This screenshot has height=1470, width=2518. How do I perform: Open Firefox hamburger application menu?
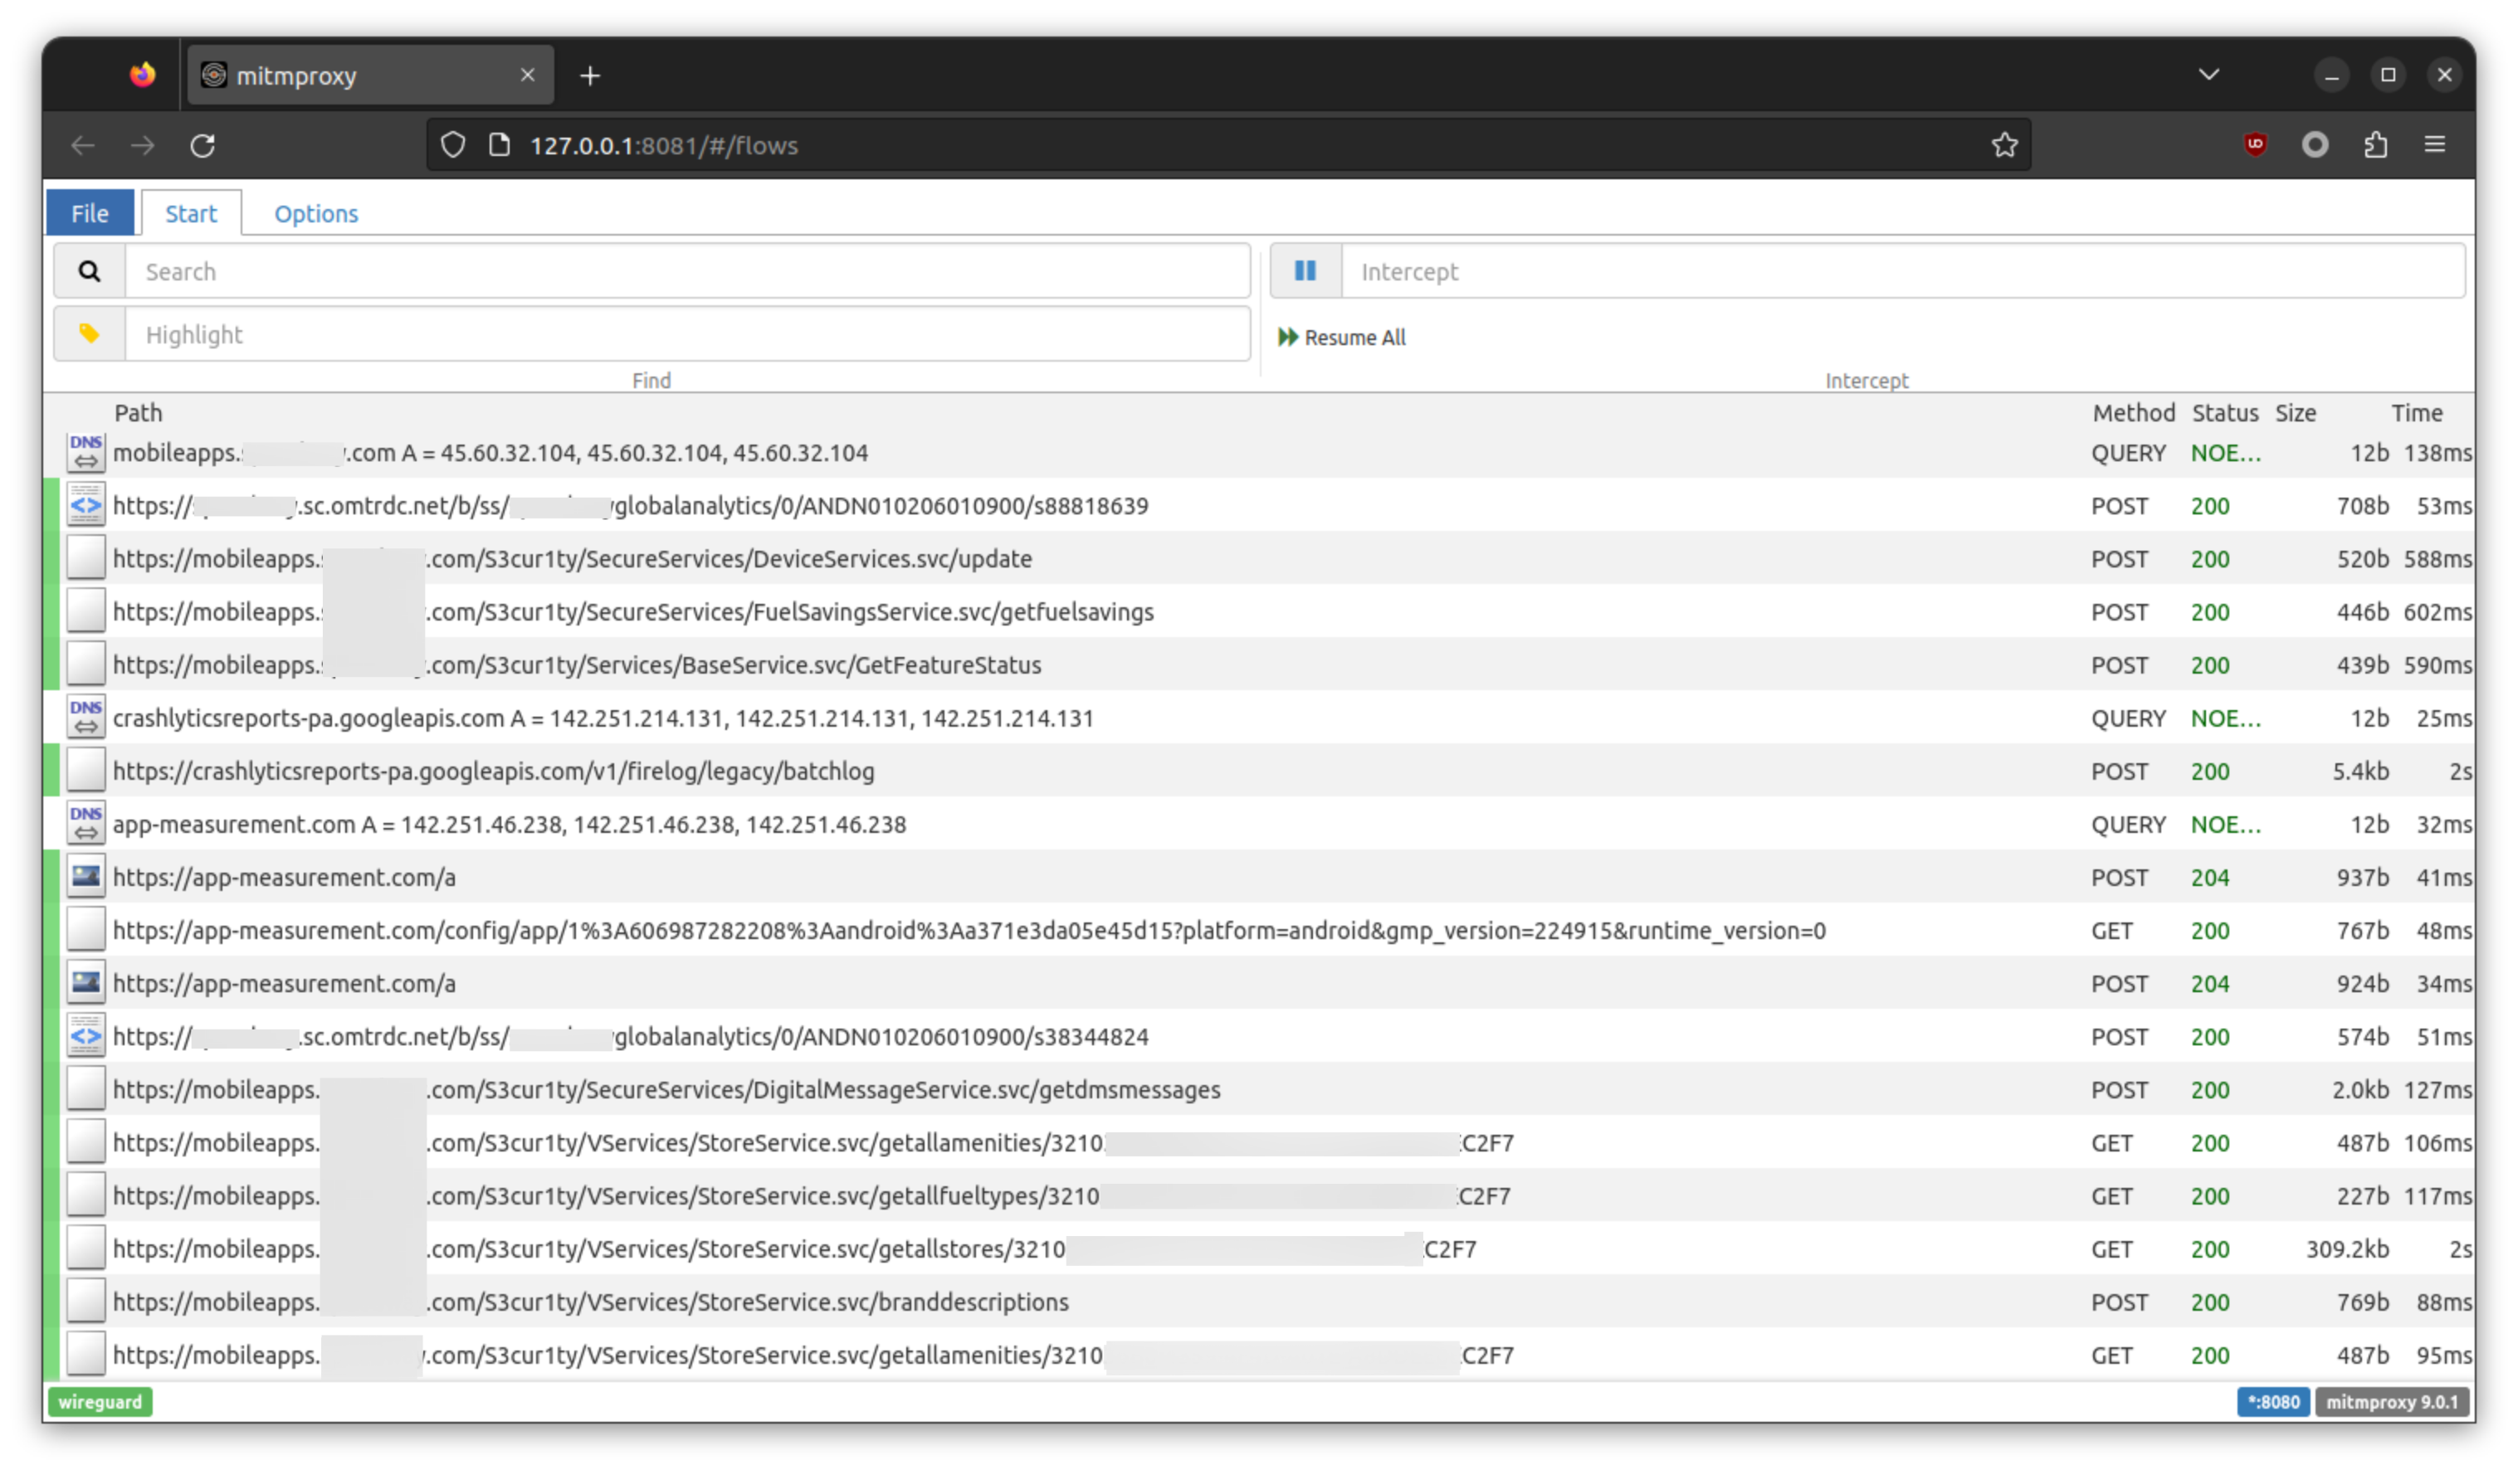2435,145
